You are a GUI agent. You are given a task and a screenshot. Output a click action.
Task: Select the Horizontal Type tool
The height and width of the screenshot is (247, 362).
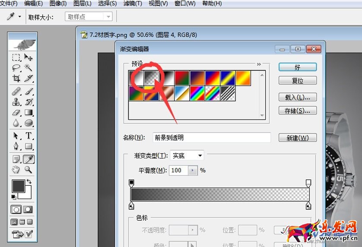29,136
